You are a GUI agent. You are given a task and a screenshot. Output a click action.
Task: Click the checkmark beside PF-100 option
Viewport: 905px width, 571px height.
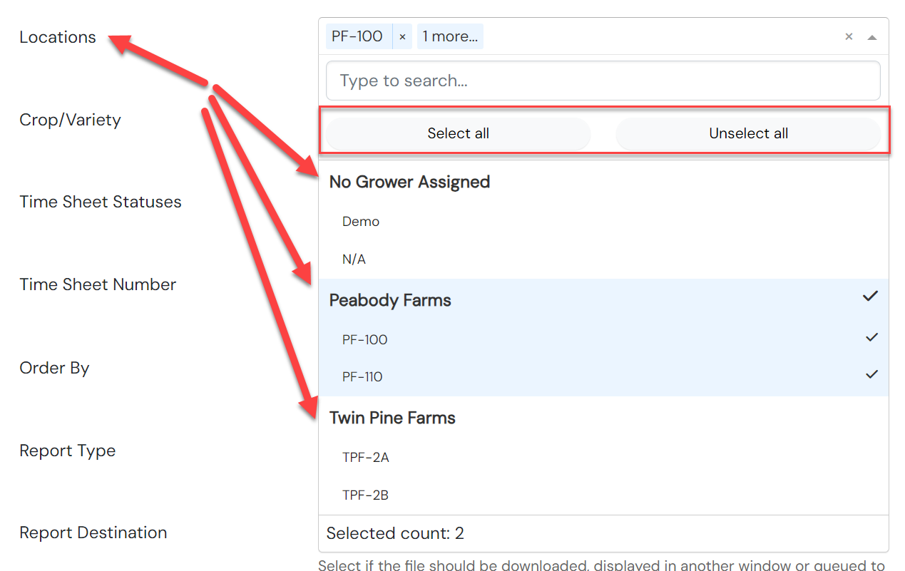coord(871,337)
